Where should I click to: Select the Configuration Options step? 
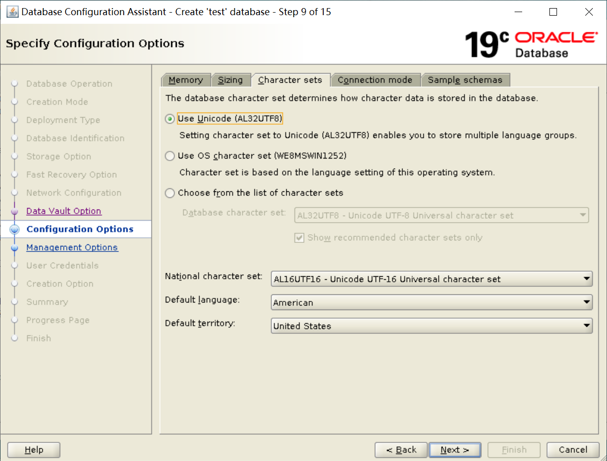80,229
